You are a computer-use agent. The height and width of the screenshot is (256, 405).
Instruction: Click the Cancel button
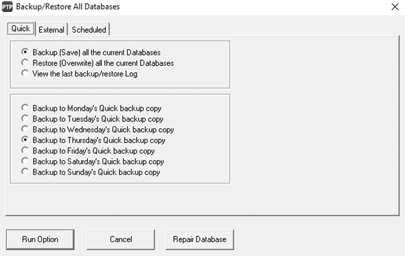(120, 239)
